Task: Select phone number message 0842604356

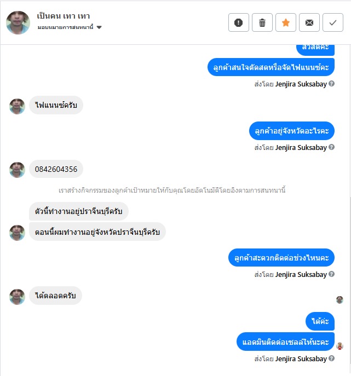Action: 56,169
